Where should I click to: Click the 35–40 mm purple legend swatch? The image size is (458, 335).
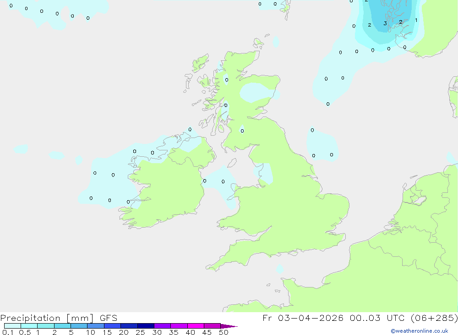tap(179, 326)
